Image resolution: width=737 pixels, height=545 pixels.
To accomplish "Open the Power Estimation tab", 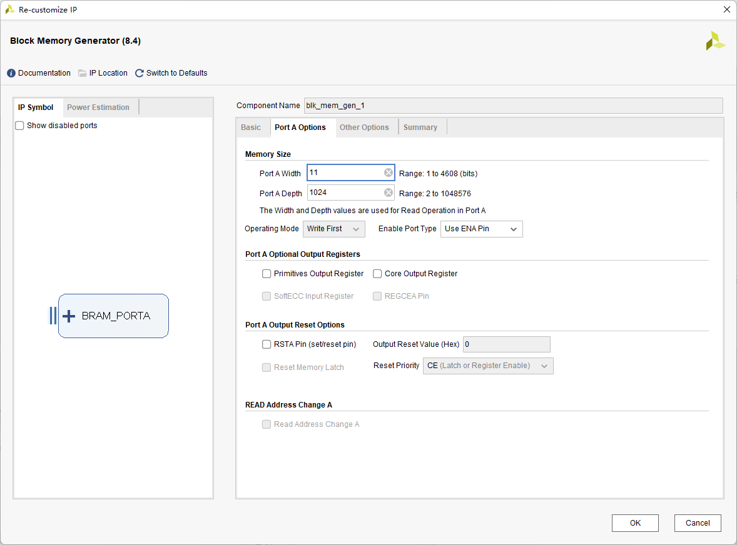I will 98,107.
